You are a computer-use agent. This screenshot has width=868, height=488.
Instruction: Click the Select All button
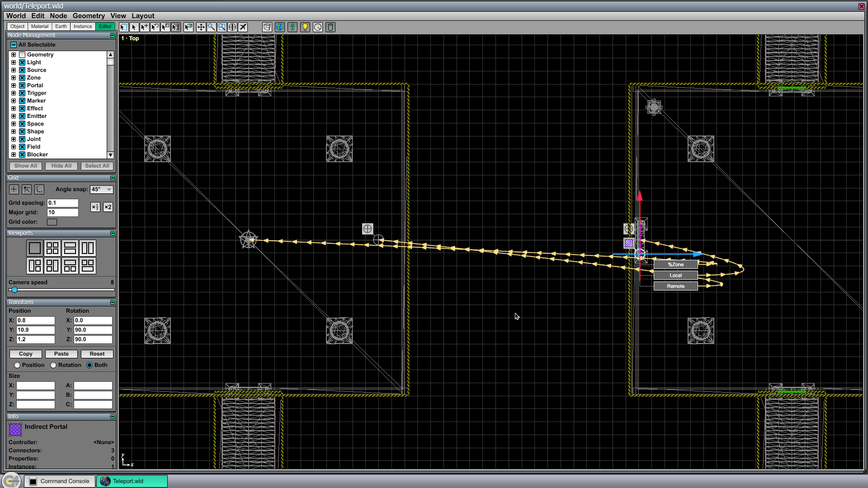point(97,166)
